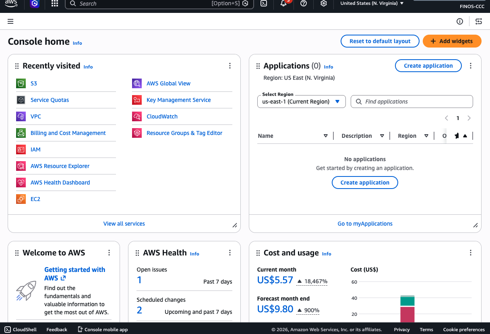Open the 1 open issues count

point(139,280)
